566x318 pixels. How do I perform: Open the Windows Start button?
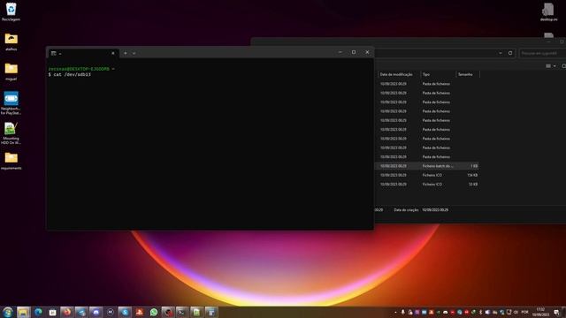(8, 312)
